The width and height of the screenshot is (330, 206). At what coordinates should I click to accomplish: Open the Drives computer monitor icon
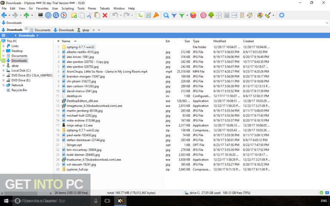[x=40, y=15]
